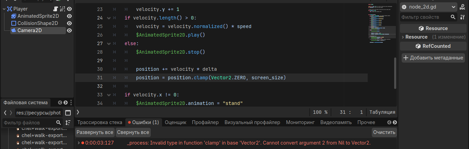This screenshot has width=469, height=149.
Task: Open the Профайлер tab
Action: (205, 122)
